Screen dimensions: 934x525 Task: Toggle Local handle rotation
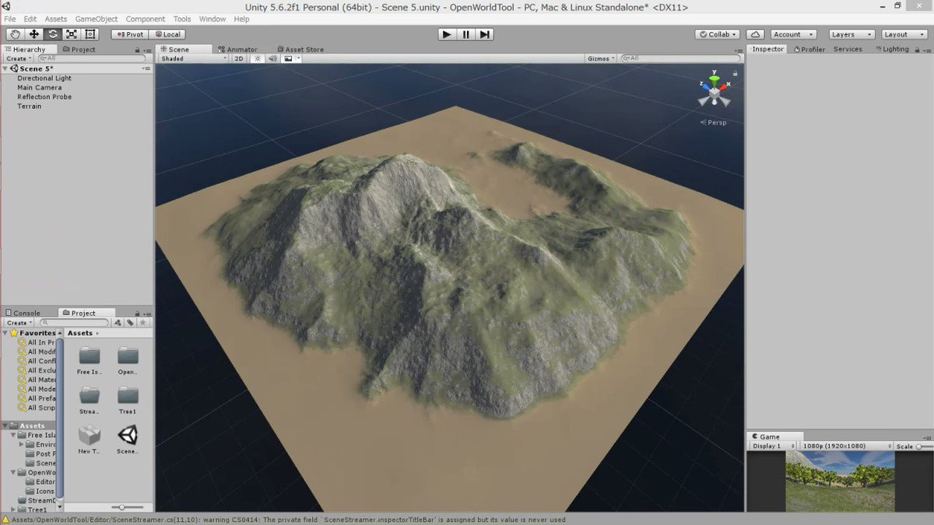(167, 34)
